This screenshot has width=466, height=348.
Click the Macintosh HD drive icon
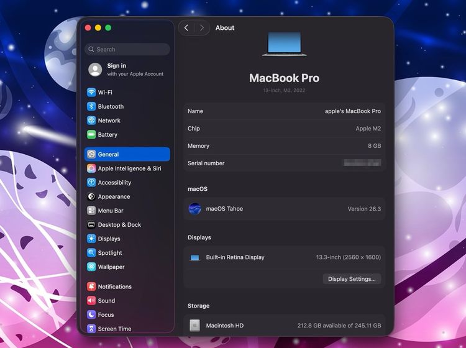(194, 326)
